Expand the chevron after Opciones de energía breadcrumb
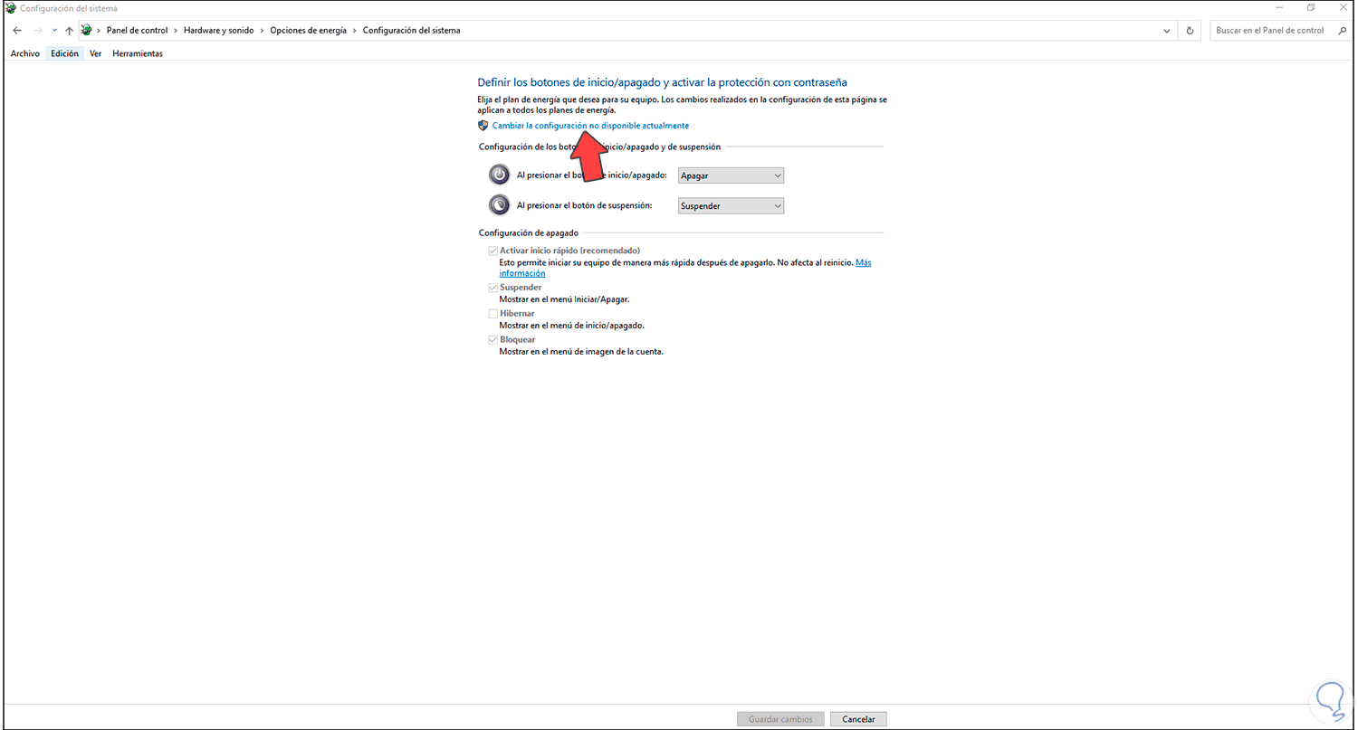The width and height of the screenshot is (1358, 730). [354, 30]
